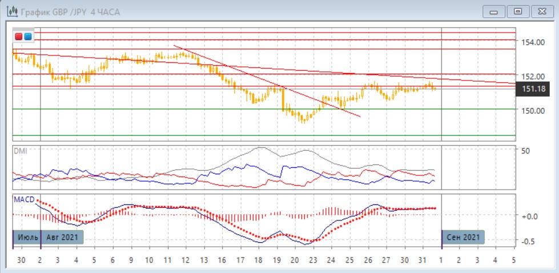Screen dimensions: 559x273
Task: Click the DMI scale value 50
Action: click(x=526, y=150)
